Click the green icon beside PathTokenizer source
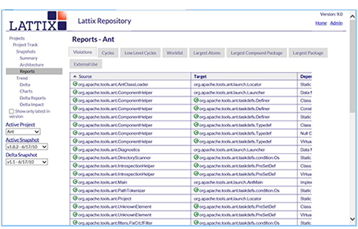This screenshot has height=229, width=358. pyautogui.click(x=75, y=190)
